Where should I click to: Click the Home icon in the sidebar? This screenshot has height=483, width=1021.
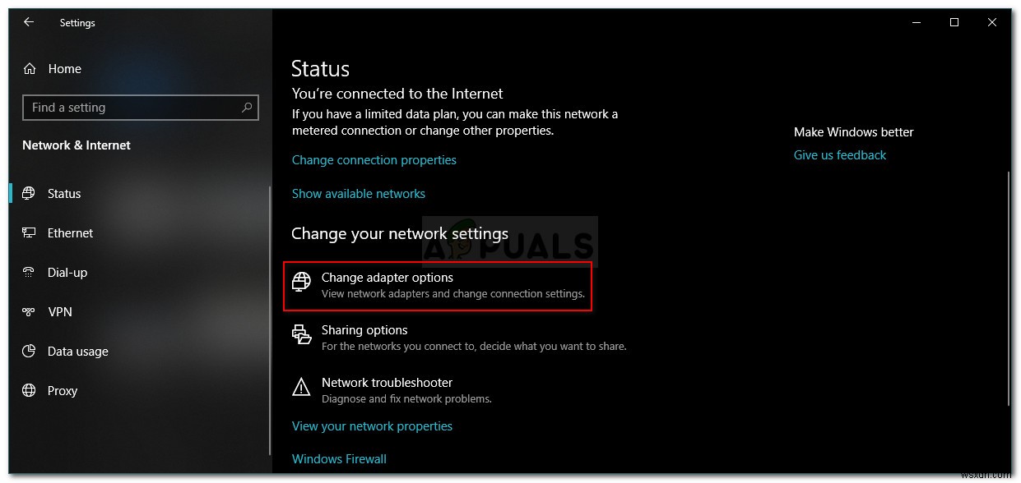pyautogui.click(x=29, y=68)
